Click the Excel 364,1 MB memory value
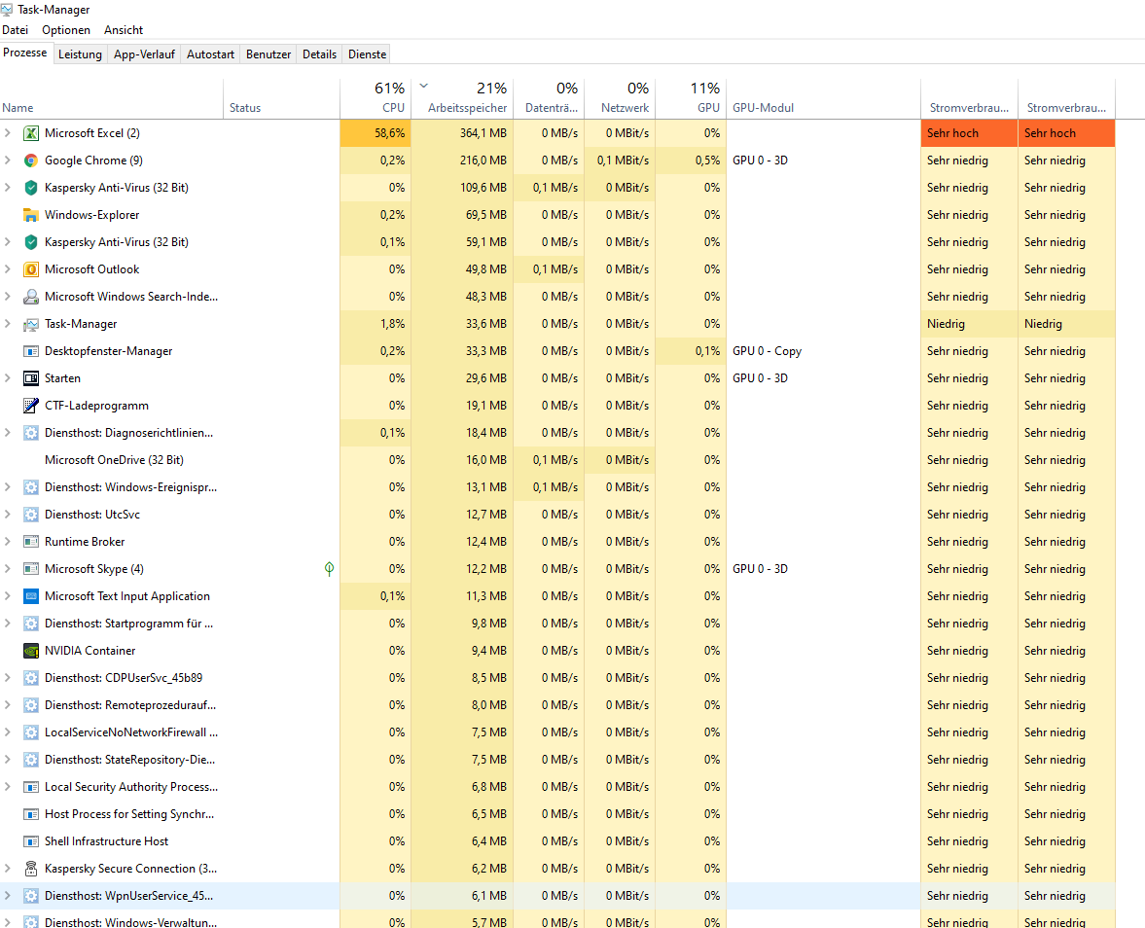 [483, 133]
